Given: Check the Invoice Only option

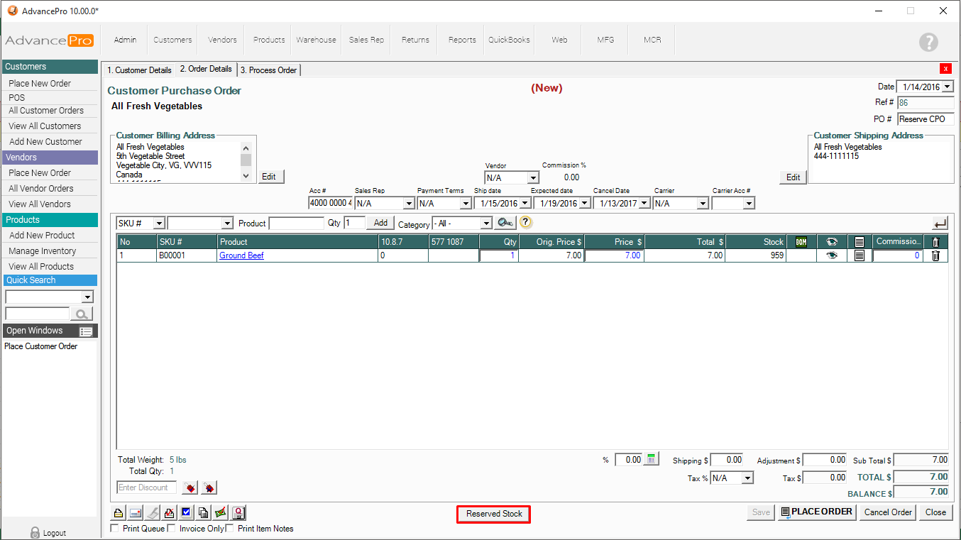Looking at the screenshot, I should (x=172, y=529).
